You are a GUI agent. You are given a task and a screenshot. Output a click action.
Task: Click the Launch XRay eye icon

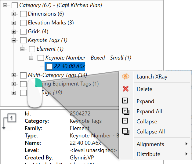coord(125,76)
